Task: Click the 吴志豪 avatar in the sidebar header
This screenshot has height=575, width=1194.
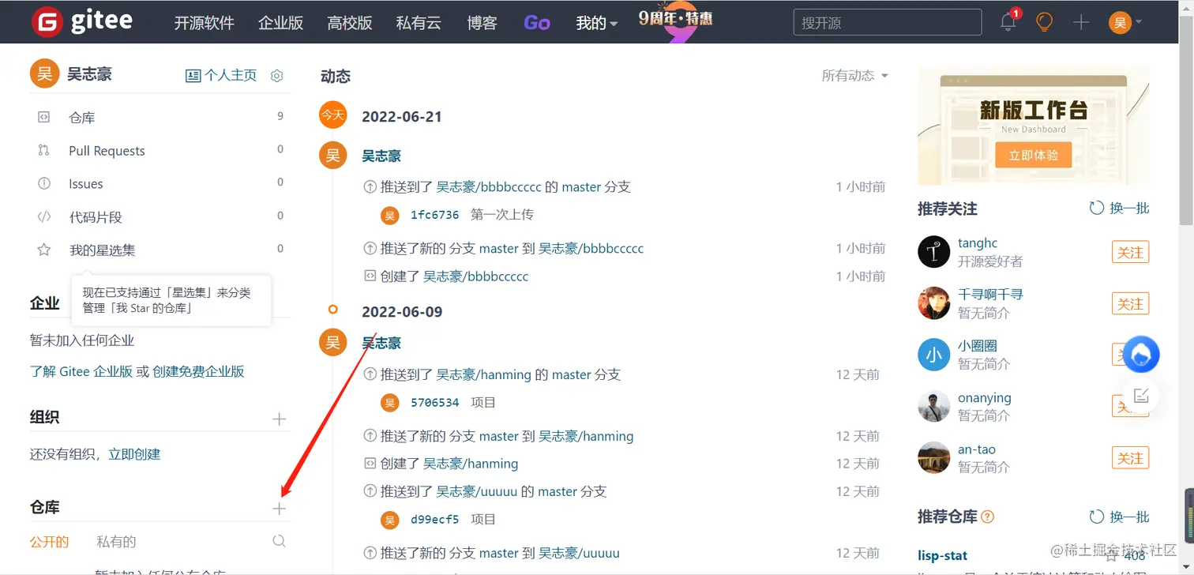Action: point(44,73)
